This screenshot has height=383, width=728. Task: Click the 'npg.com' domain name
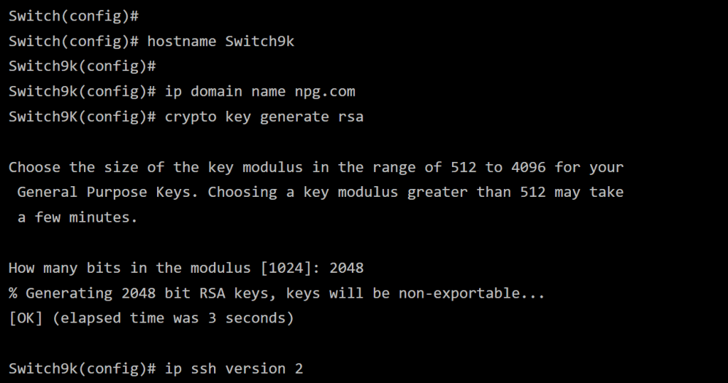click(325, 92)
